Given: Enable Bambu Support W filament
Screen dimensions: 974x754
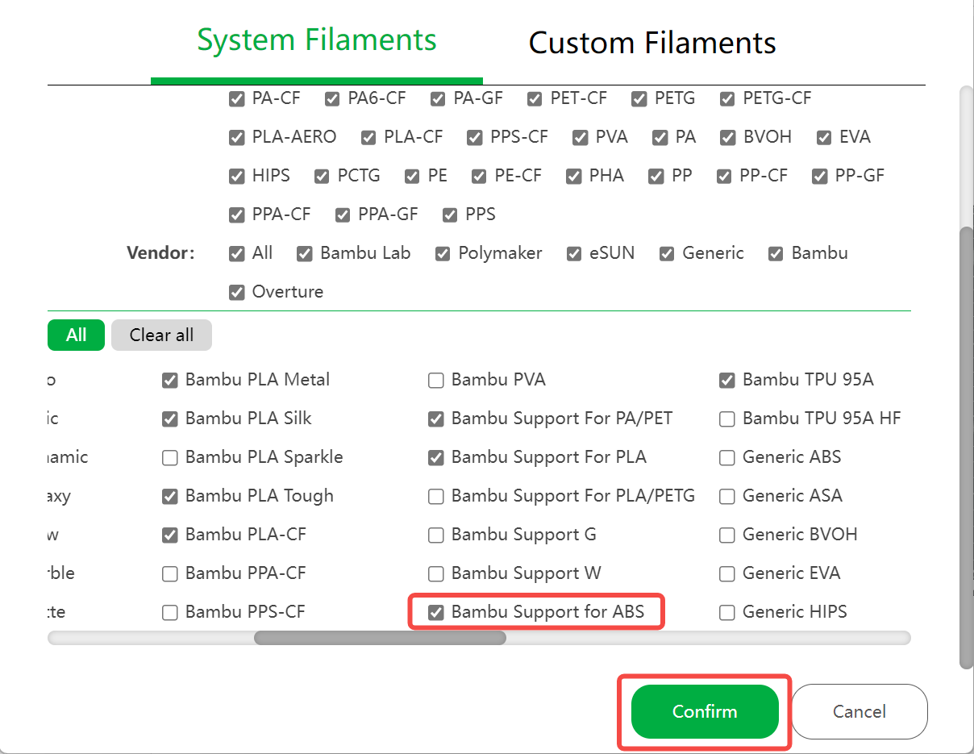Looking at the screenshot, I should coord(435,573).
